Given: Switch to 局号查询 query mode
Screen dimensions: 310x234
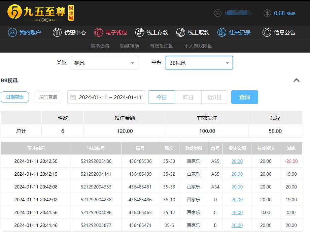Looking at the screenshot, I should tap(48, 97).
